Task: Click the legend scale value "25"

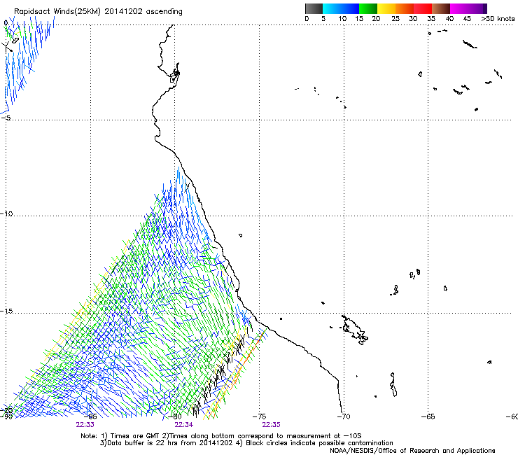Action: pyautogui.click(x=395, y=19)
